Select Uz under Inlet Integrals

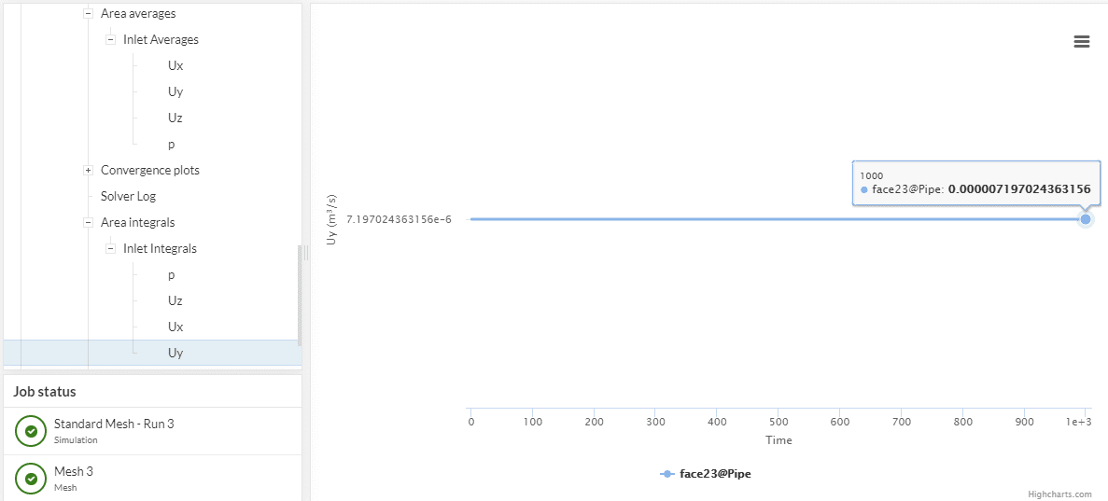[x=175, y=301]
